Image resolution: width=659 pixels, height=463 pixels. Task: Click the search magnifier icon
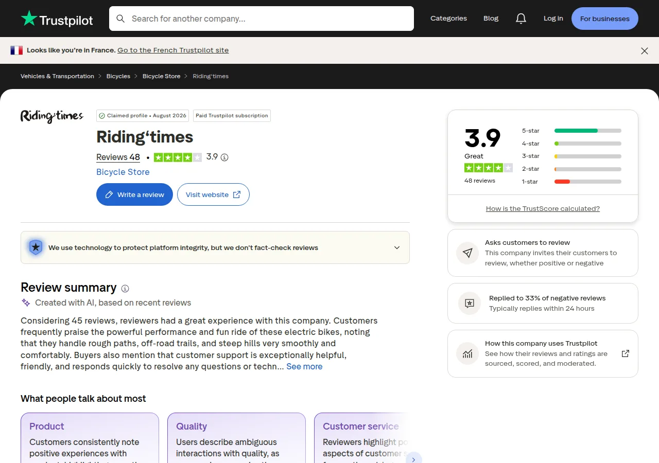click(120, 19)
